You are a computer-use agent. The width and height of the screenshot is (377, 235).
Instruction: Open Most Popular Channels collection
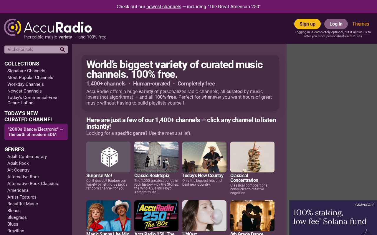[30, 78]
